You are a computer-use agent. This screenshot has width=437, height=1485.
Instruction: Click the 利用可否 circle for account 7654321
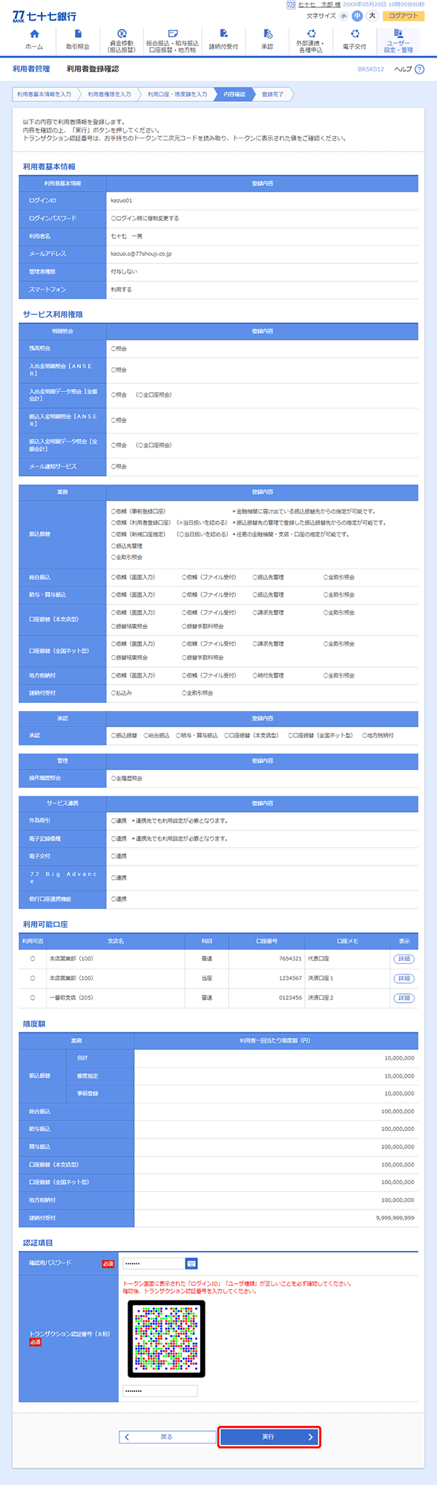[x=33, y=959]
